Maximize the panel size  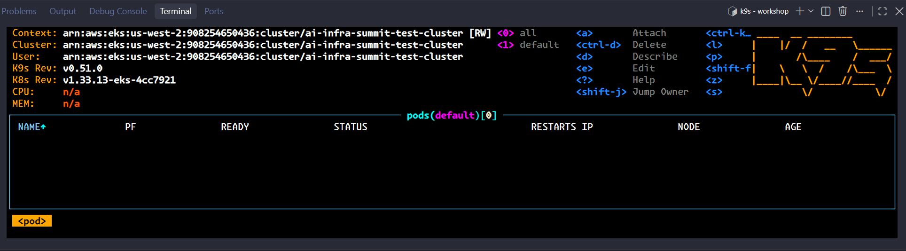(883, 11)
